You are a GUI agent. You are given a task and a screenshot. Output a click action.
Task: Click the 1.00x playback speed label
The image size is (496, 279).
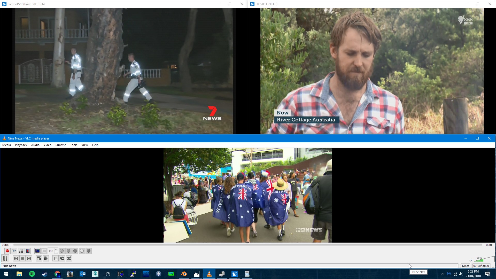465,266
